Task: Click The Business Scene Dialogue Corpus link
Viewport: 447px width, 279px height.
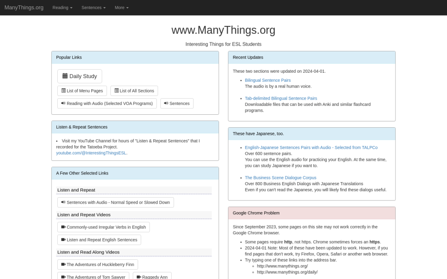Action: pos(280,177)
